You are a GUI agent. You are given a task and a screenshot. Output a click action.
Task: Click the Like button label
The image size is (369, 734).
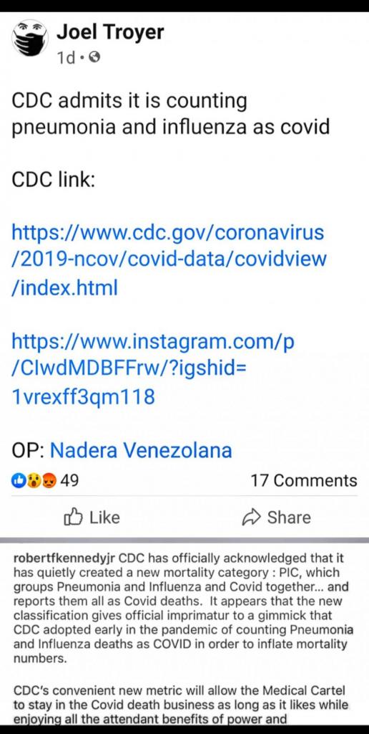[104, 518]
